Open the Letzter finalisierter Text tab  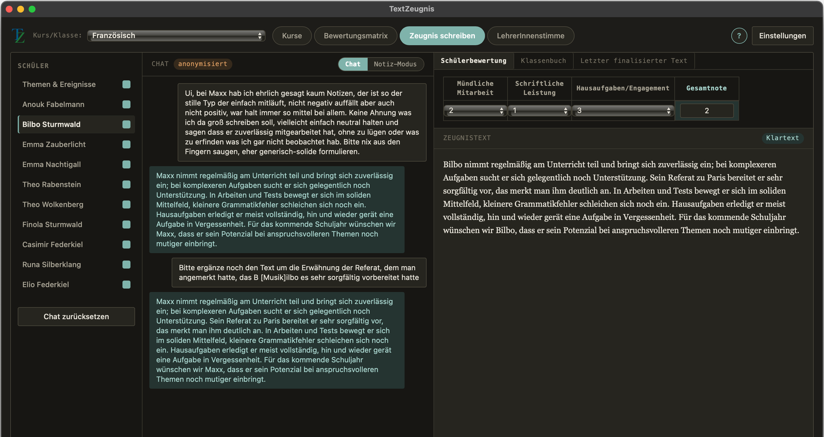[x=634, y=61]
